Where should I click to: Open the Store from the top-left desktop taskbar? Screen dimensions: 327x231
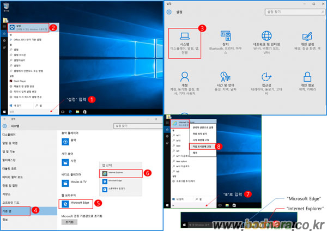click(x=84, y=112)
